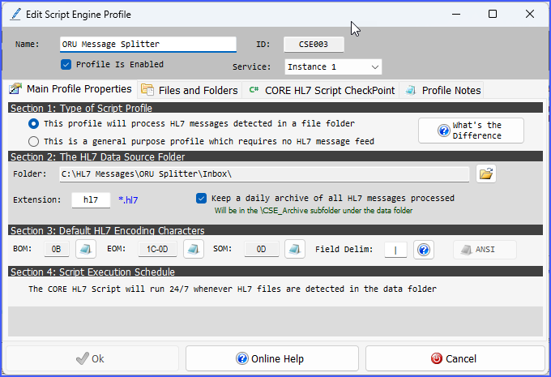Click the EOM value field 1C-0D
551x377 pixels.
157,249
